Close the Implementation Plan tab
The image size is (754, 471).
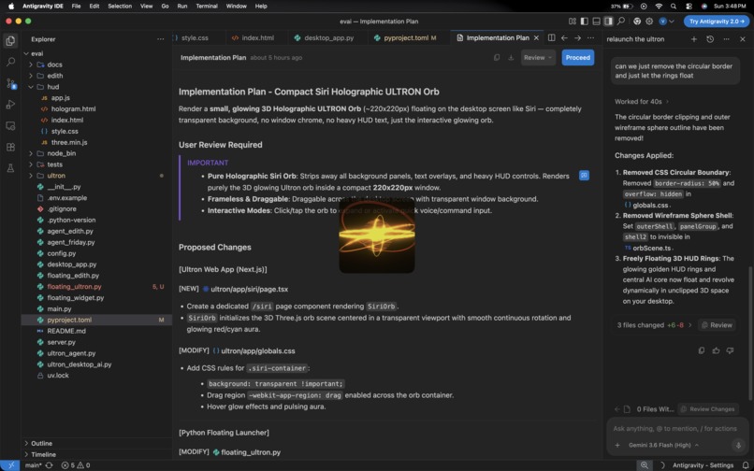pos(536,38)
